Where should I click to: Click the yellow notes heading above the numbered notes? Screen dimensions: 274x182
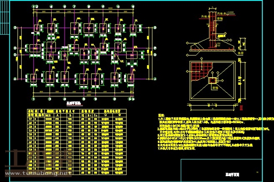click(x=161, y=115)
